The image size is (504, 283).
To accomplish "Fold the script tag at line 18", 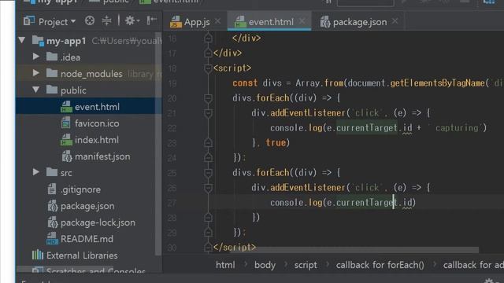I will (x=208, y=68).
